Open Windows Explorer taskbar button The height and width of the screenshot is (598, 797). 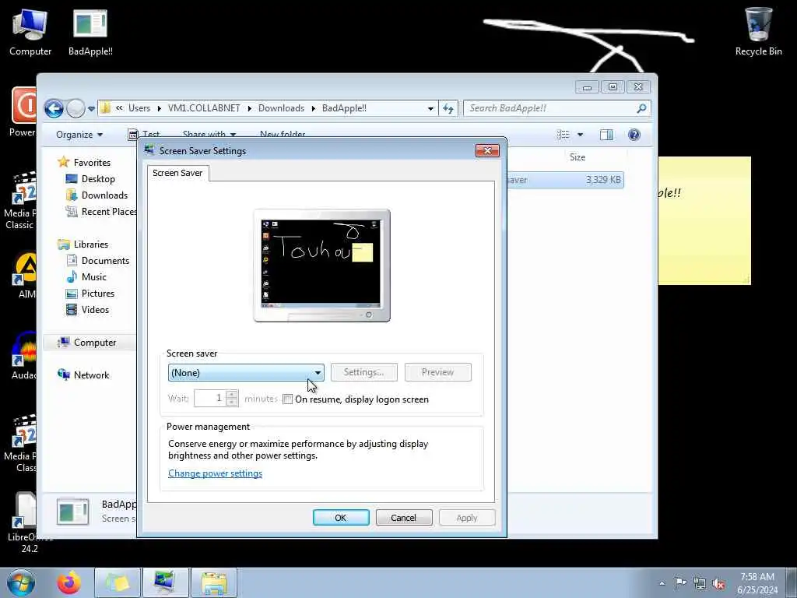tap(214, 582)
